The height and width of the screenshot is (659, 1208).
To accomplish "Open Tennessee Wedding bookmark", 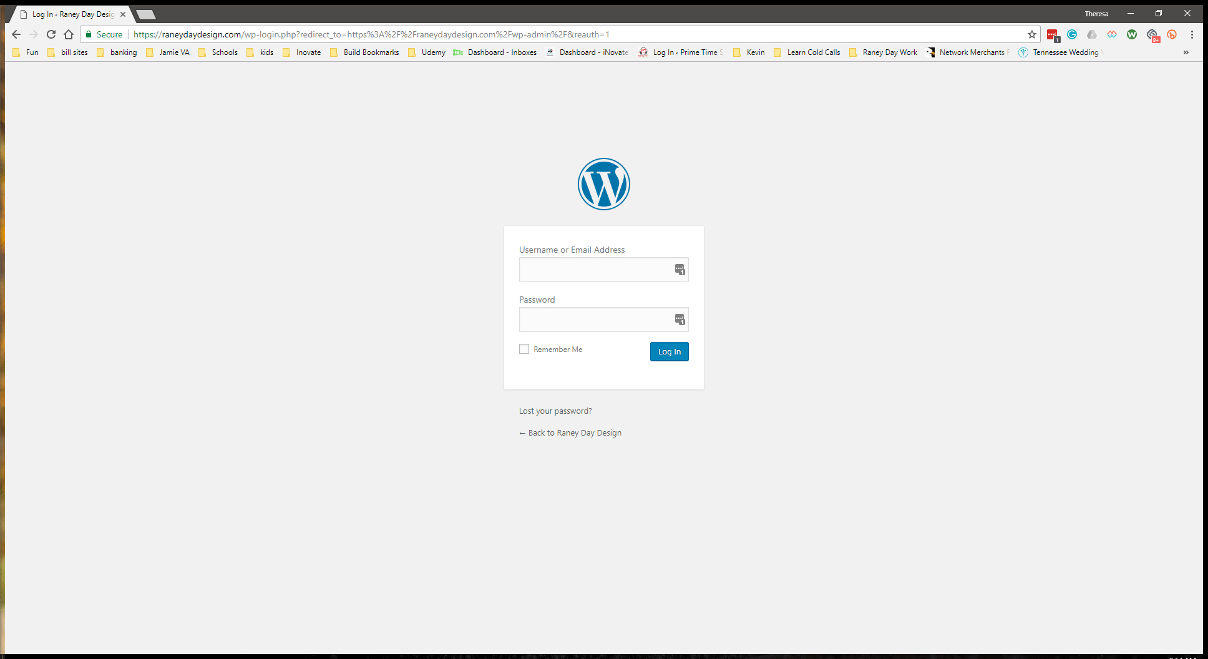I will 1061,52.
